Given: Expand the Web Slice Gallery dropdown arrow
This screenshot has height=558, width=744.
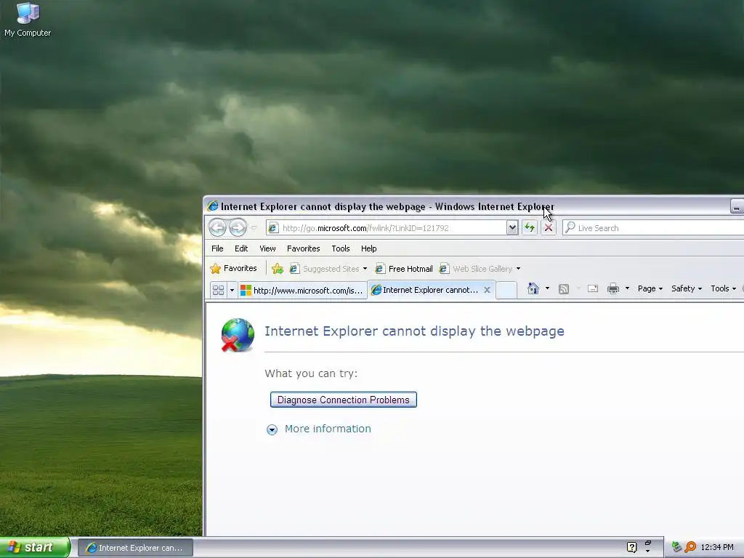Looking at the screenshot, I should 518,269.
